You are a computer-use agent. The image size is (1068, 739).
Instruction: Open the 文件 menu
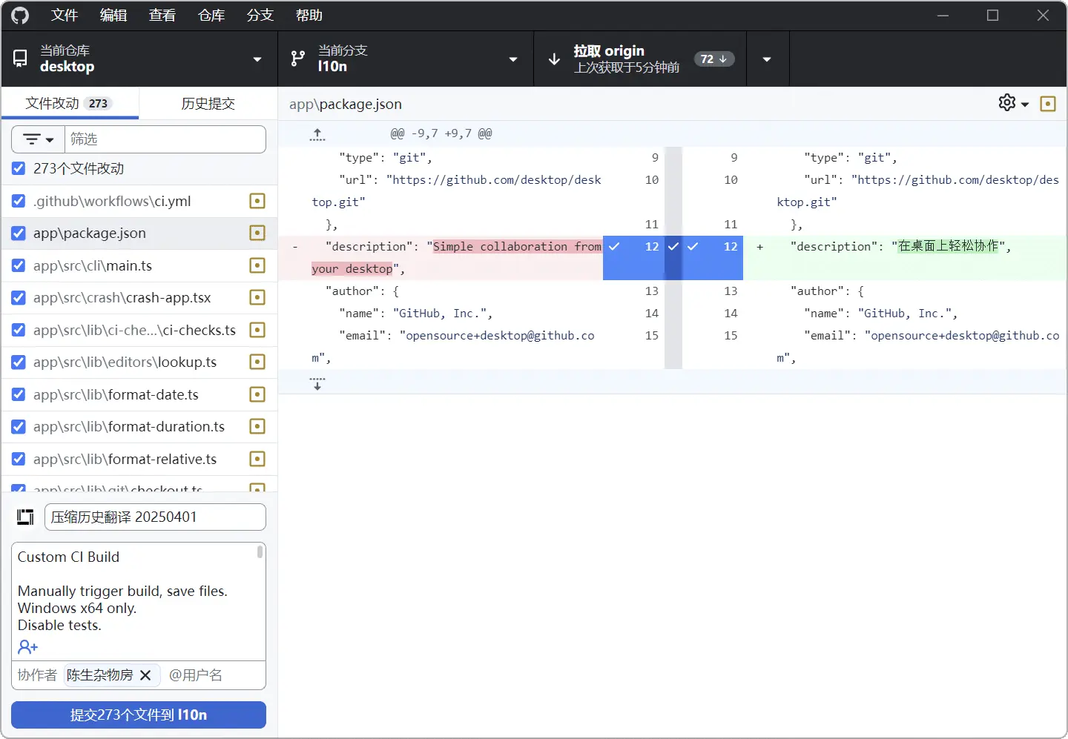pyautogui.click(x=65, y=16)
